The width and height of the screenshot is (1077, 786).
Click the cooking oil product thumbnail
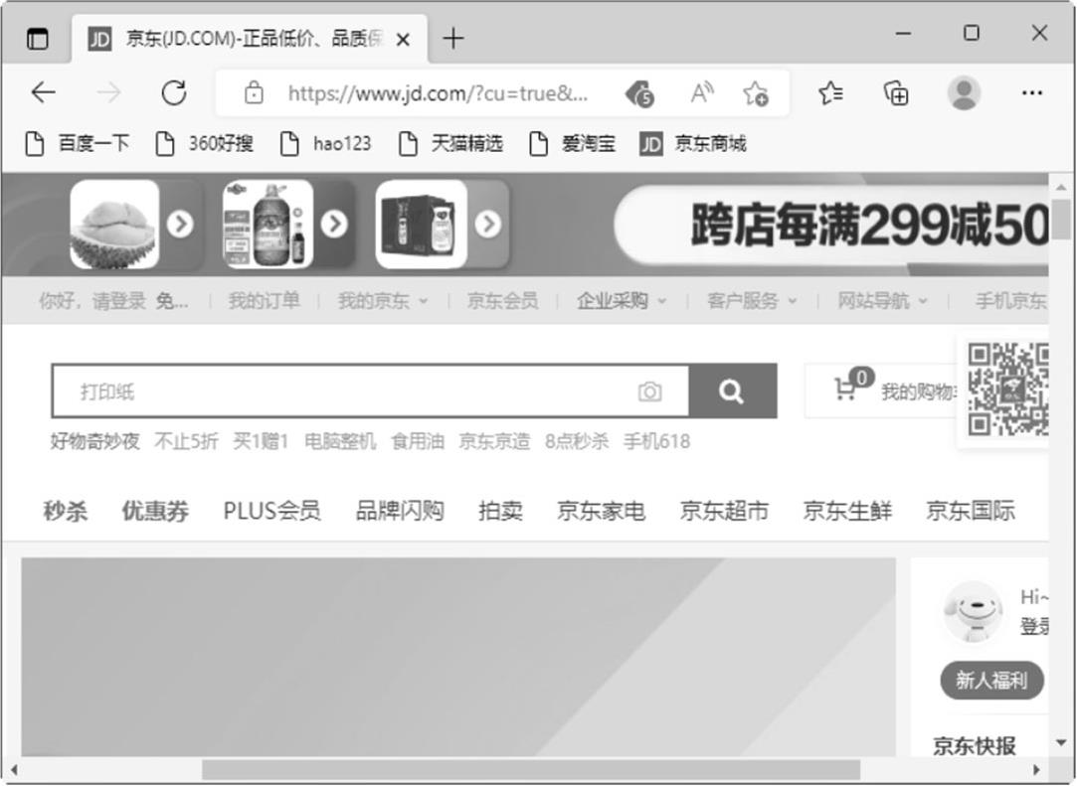pyautogui.click(x=268, y=224)
